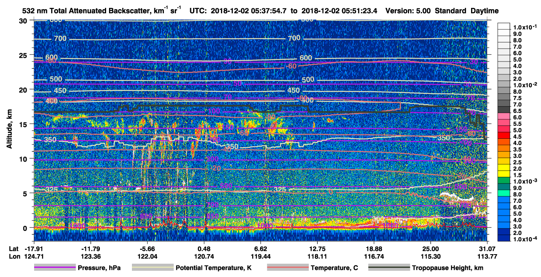Click the pink colorbar swatch labeled 5.5

pos(504,123)
